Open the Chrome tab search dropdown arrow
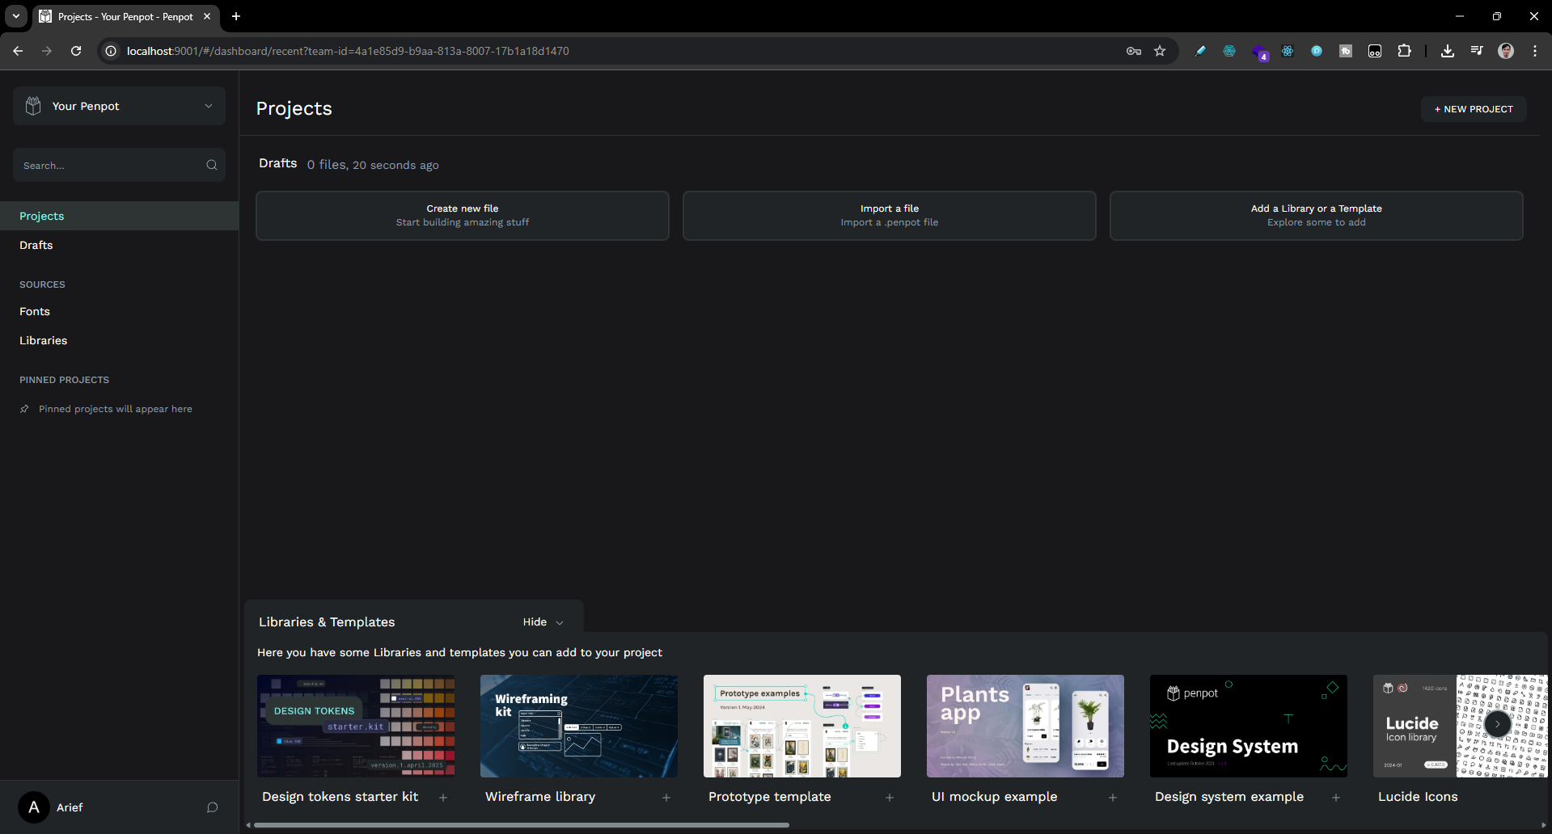 [15, 16]
